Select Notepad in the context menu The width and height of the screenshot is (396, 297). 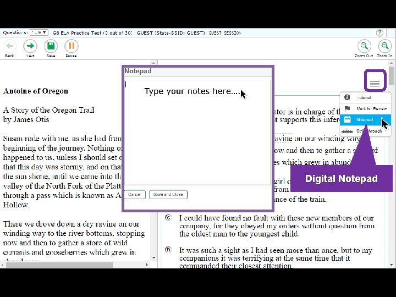(x=365, y=120)
